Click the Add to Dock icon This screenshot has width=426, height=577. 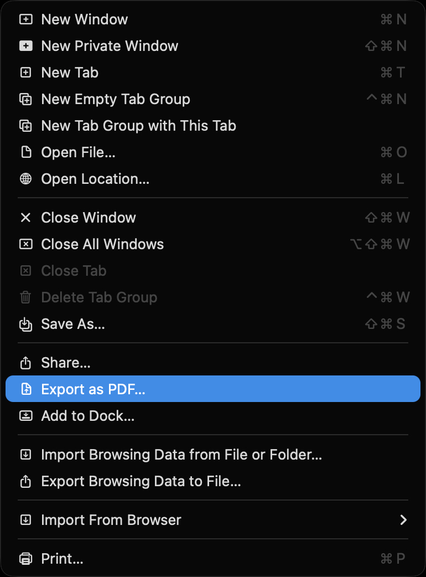[x=25, y=416]
